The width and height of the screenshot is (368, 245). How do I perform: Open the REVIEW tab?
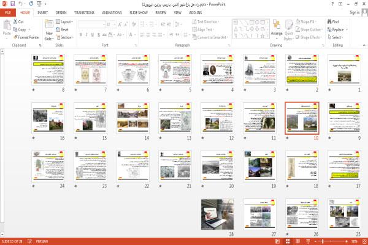pyautogui.click(x=161, y=12)
